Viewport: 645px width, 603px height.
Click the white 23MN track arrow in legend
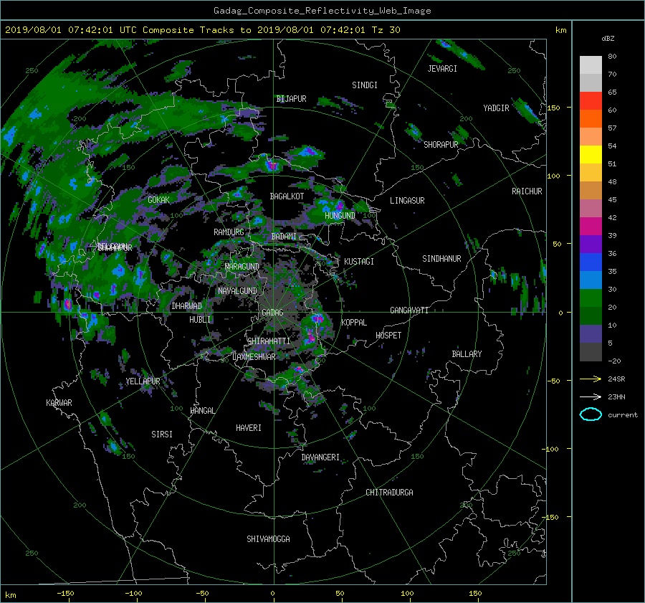point(591,397)
